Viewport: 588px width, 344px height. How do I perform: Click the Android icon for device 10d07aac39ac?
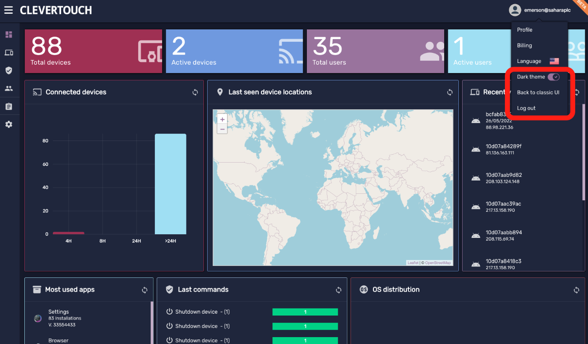point(476,207)
